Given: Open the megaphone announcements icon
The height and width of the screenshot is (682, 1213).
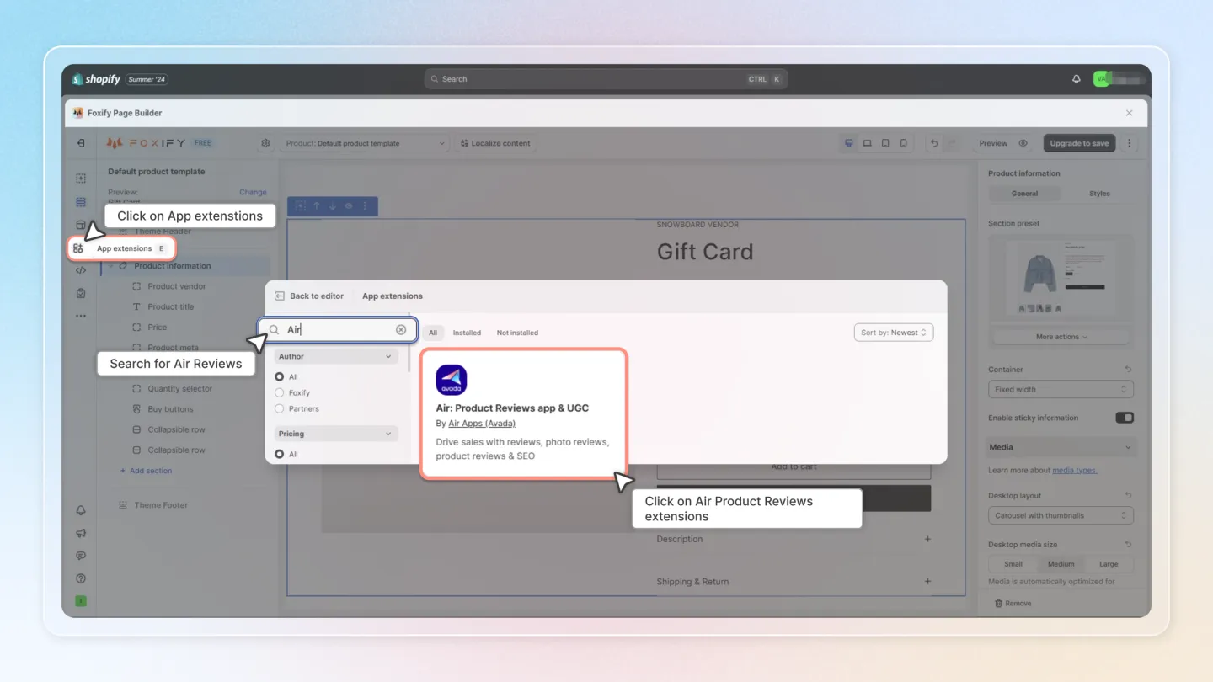Looking at the screenshot, I should pyautogui.click(x=81, y=533).
